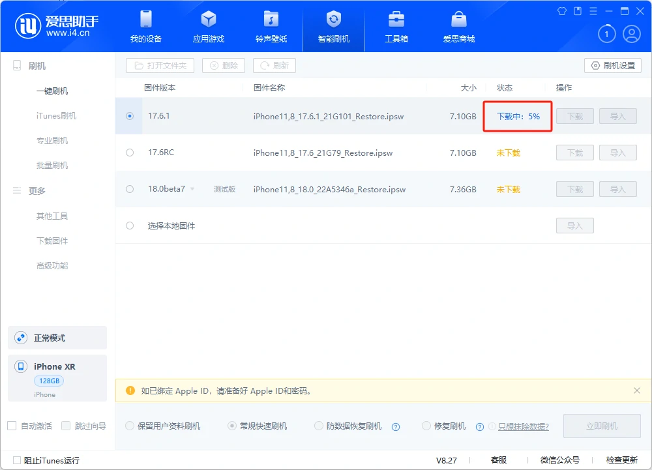Toggle the 自动激活 checkbox
This screenshot has height=470, width=652.
[x=12, y=426]
